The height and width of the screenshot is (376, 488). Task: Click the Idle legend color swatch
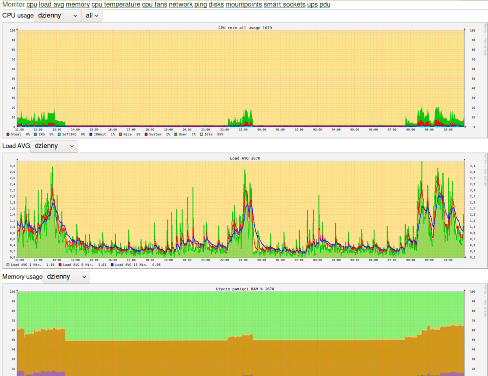pyautogui.click(x=202, y=134)
